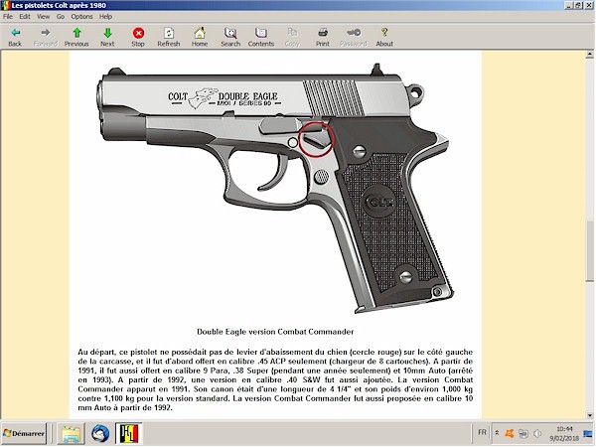Viewport: 596px width, 447px height.
Task: Open the Edit menu
Action: 25,17
